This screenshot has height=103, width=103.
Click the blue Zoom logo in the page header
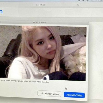tap(1, 11)
